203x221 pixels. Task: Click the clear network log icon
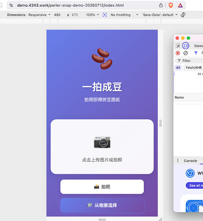coord(186,53)
